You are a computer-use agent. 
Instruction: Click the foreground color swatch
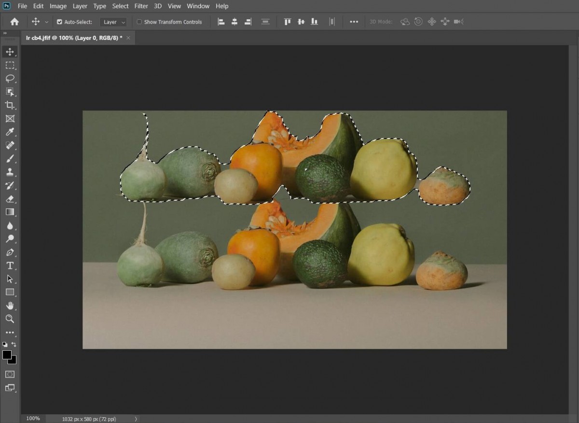[x=7, y=355]
